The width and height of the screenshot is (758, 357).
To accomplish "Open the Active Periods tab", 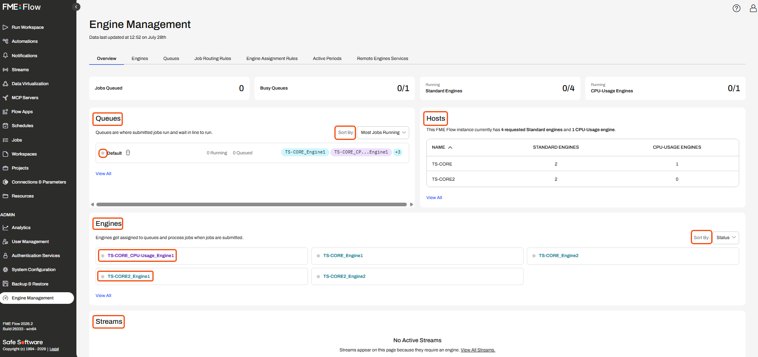I will pos(327,58).
